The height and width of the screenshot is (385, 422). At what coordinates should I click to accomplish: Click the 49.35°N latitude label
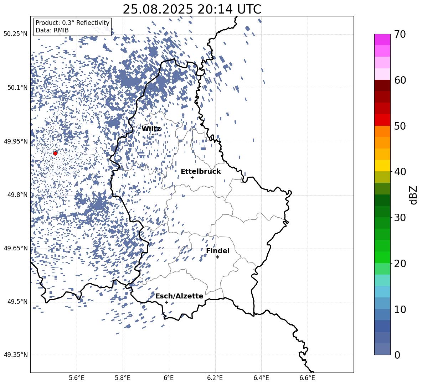pyautogui.click(x=16, y=355)
